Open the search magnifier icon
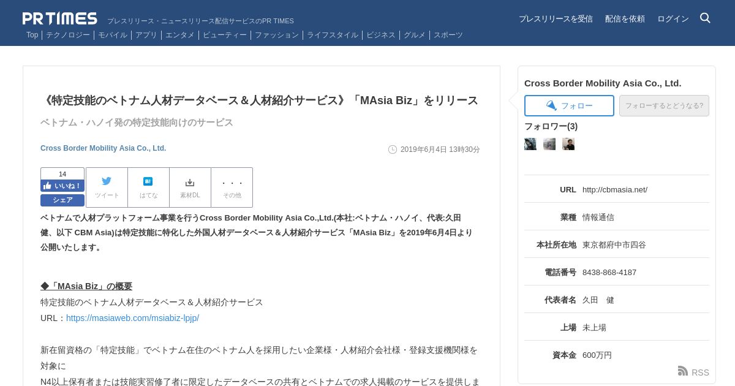The width and height of the screenshot is (735, 386). coord(705,18)
